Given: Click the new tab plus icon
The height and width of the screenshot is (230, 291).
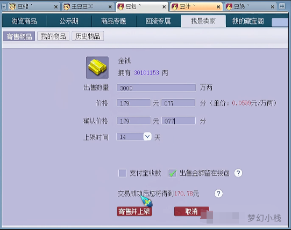Looking at the screenshot, I should point(282,6).
